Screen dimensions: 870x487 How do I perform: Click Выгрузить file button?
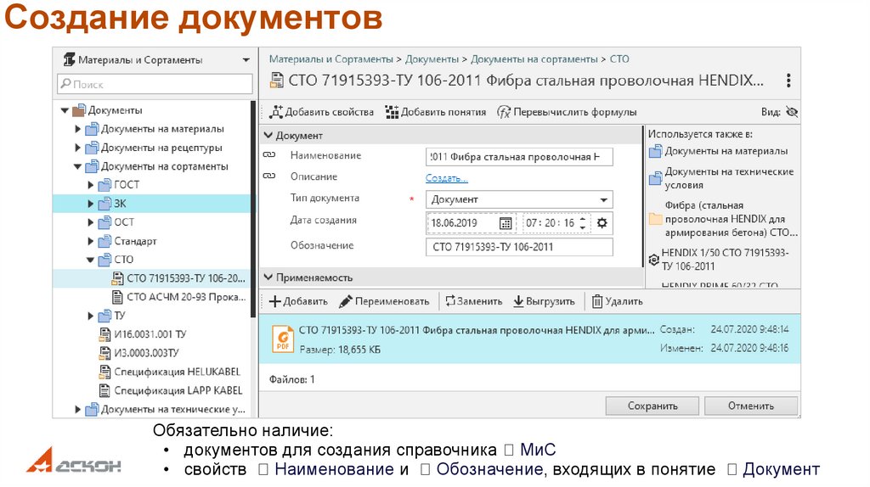pos(545,301)
